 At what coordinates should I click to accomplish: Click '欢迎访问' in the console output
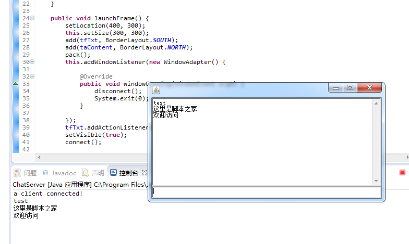[26, 215]
